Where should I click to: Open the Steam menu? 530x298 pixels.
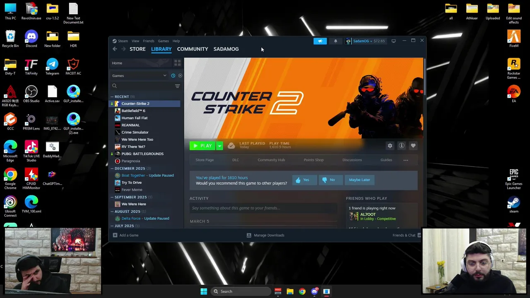pos(123,41)
